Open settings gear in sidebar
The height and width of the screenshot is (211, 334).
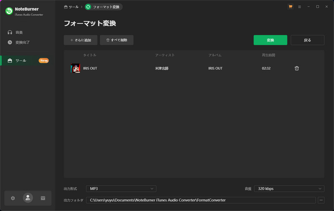pyautogui.click(x=13, y=198)
